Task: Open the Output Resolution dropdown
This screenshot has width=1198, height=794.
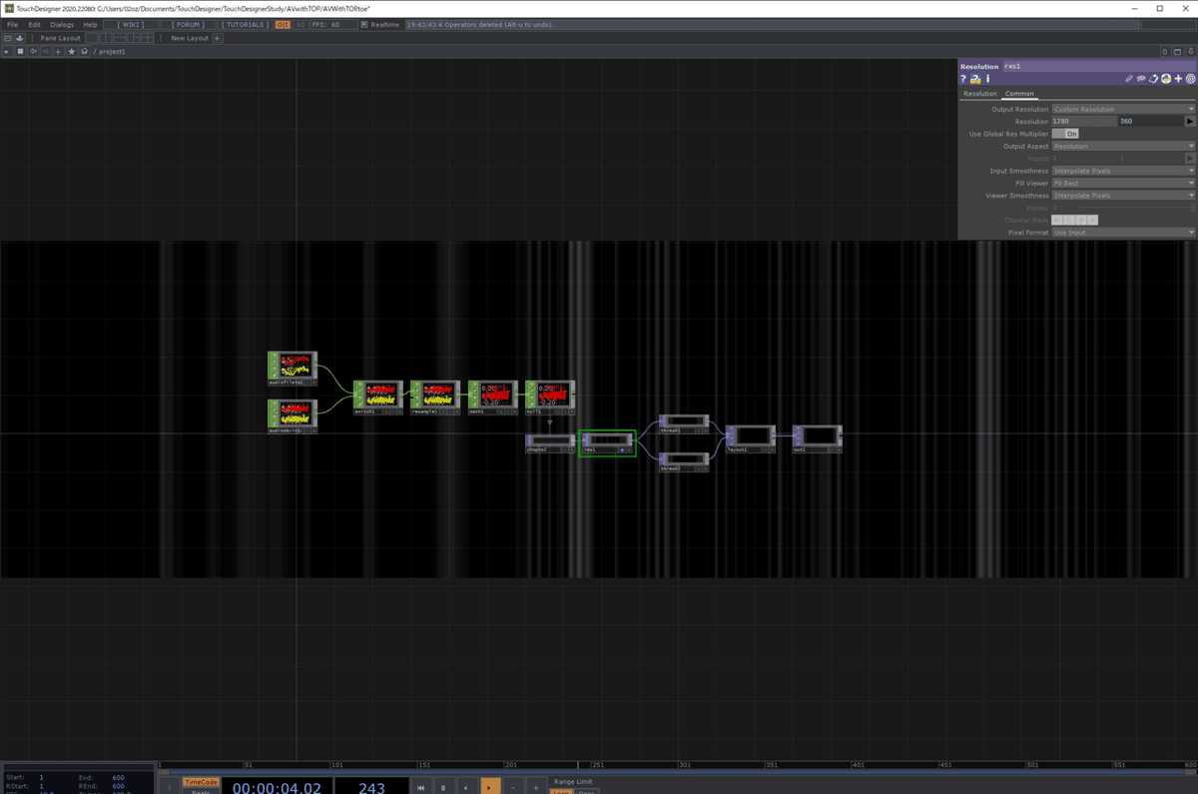Action: [x=1123, y=109]
